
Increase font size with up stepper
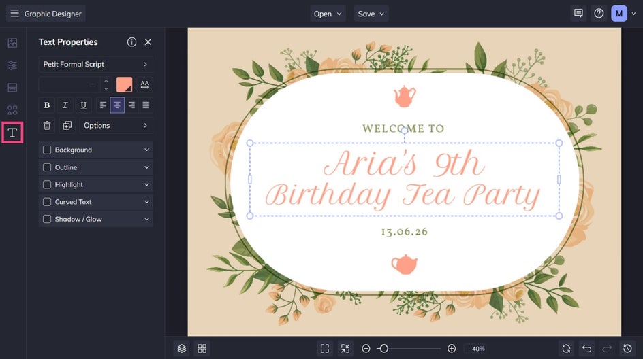(106, 81)
